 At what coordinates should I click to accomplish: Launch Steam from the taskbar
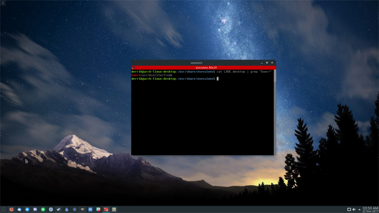pos(59,209)
